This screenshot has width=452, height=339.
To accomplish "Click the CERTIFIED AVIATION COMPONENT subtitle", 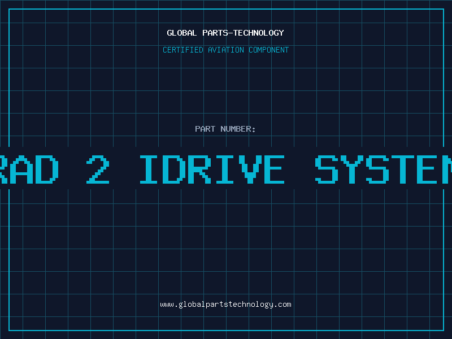I will (225, 50).
